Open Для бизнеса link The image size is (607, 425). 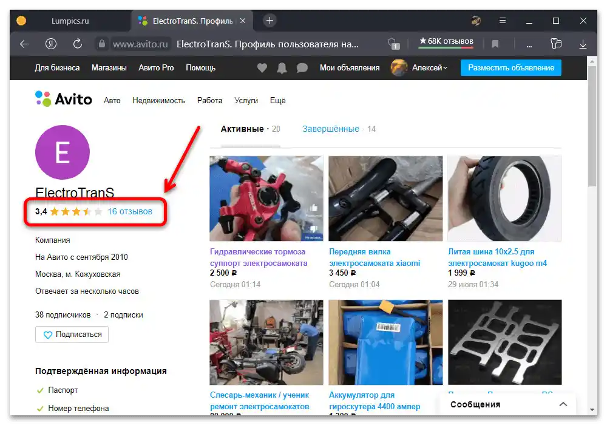point(57,68)
